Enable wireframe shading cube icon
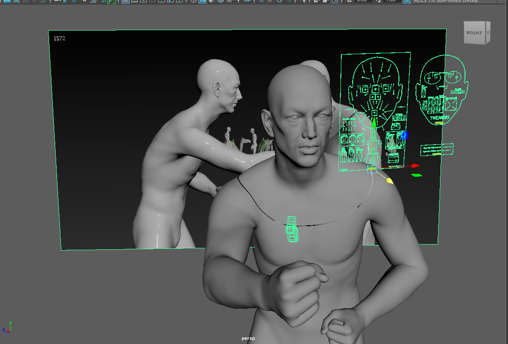 pos(194,1)
